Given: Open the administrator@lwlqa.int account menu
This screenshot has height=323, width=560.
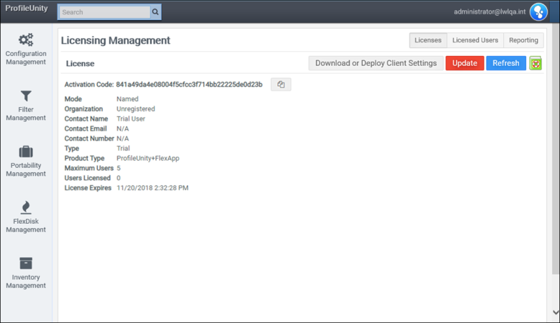Looking at the screenshot, I should (x=490, y=12).
